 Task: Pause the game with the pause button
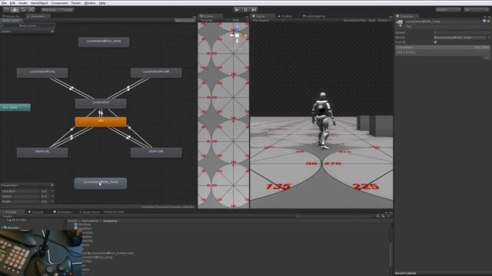[245, 10]
